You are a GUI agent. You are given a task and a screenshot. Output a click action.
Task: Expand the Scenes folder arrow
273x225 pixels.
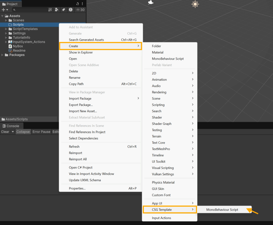(6, 20)
